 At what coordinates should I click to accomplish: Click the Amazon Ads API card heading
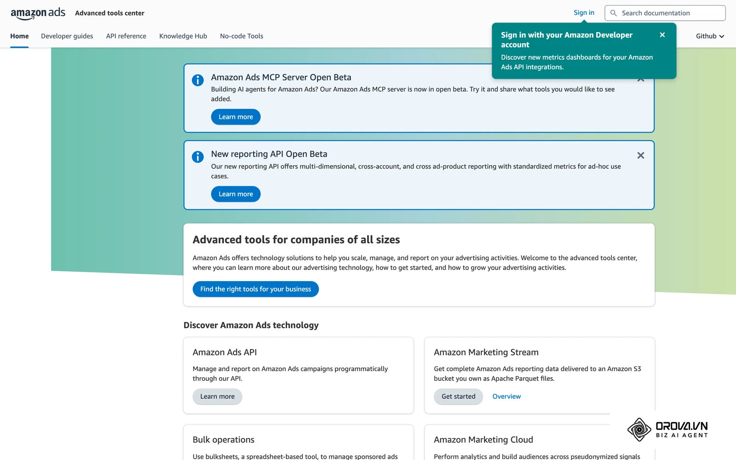tap(224, 352)
